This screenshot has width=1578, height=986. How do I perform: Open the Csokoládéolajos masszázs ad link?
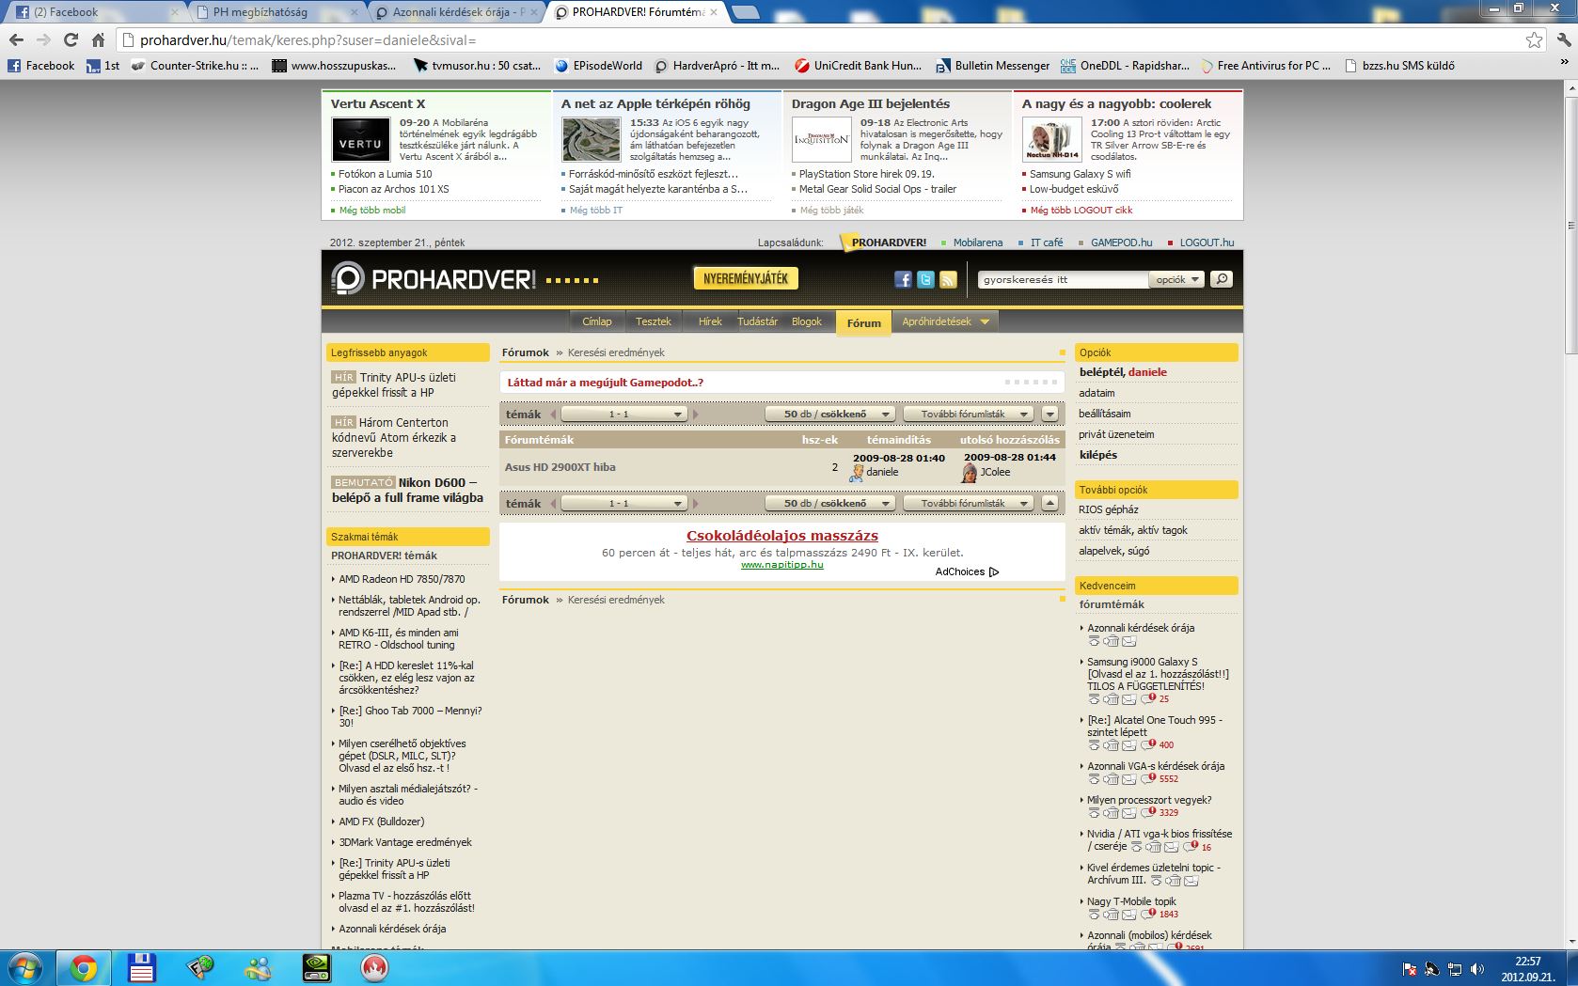(x=782, y=536)
